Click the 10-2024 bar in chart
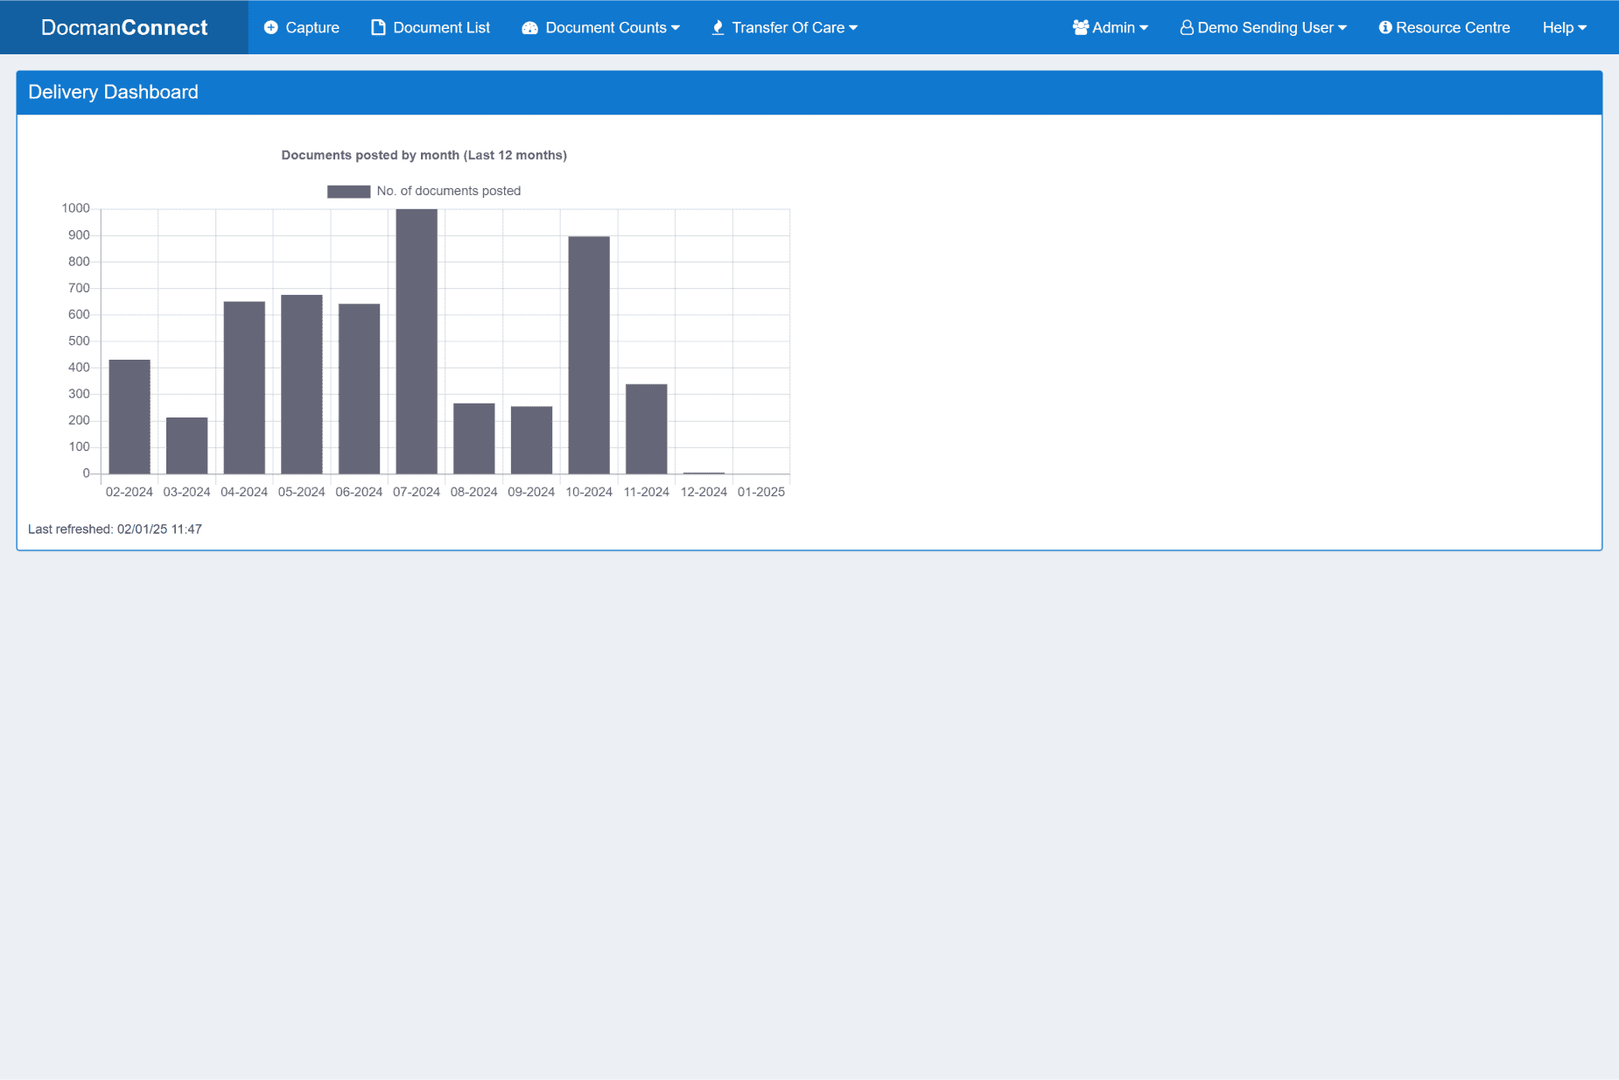Screen dimensions: 1619x1080 589,354
